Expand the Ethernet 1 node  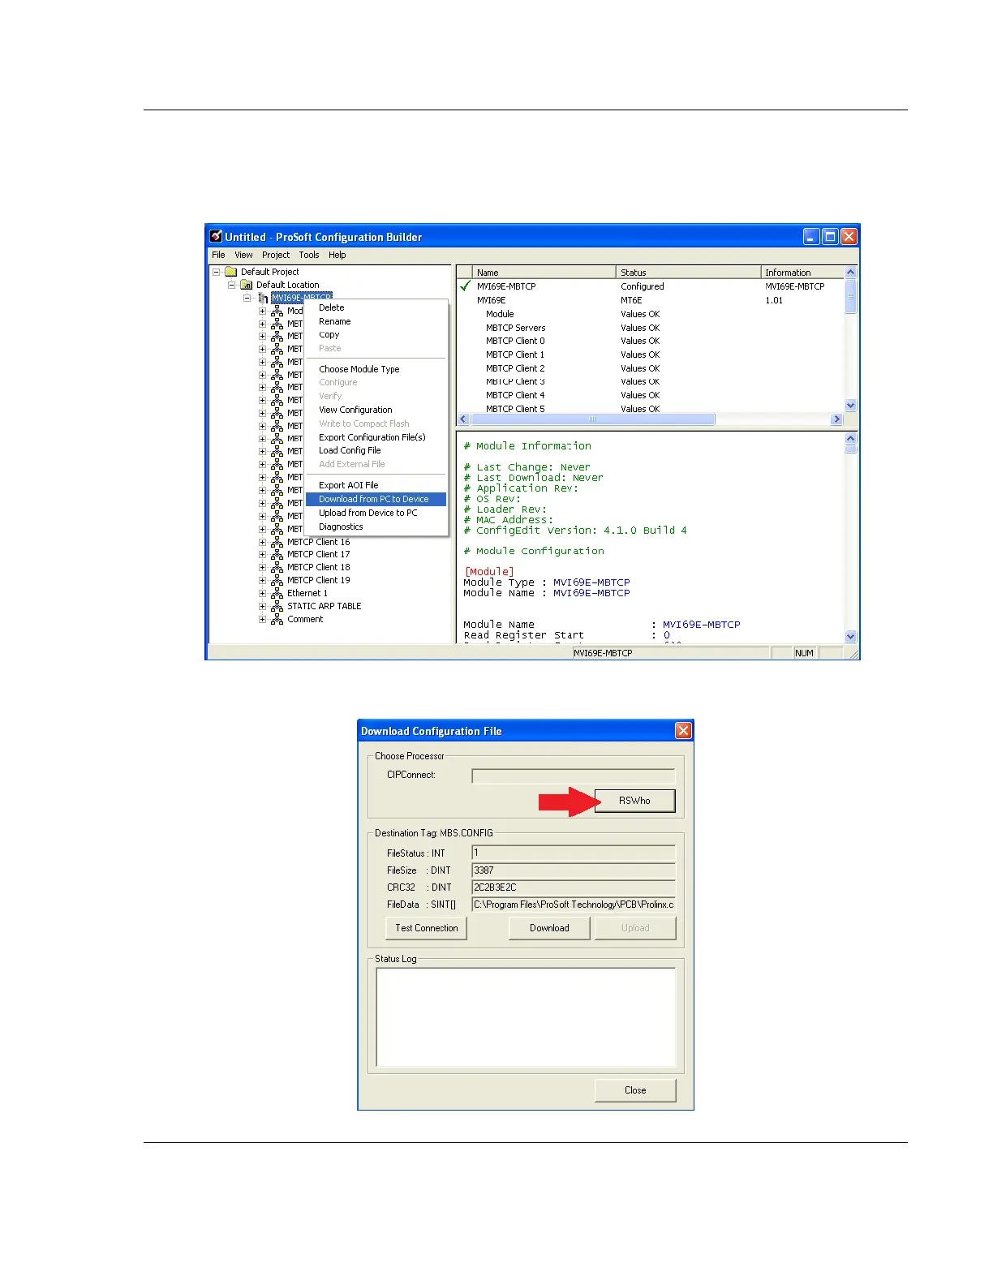coord(262,594)
